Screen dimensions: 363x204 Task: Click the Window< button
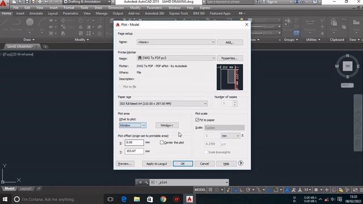(167, 125)
